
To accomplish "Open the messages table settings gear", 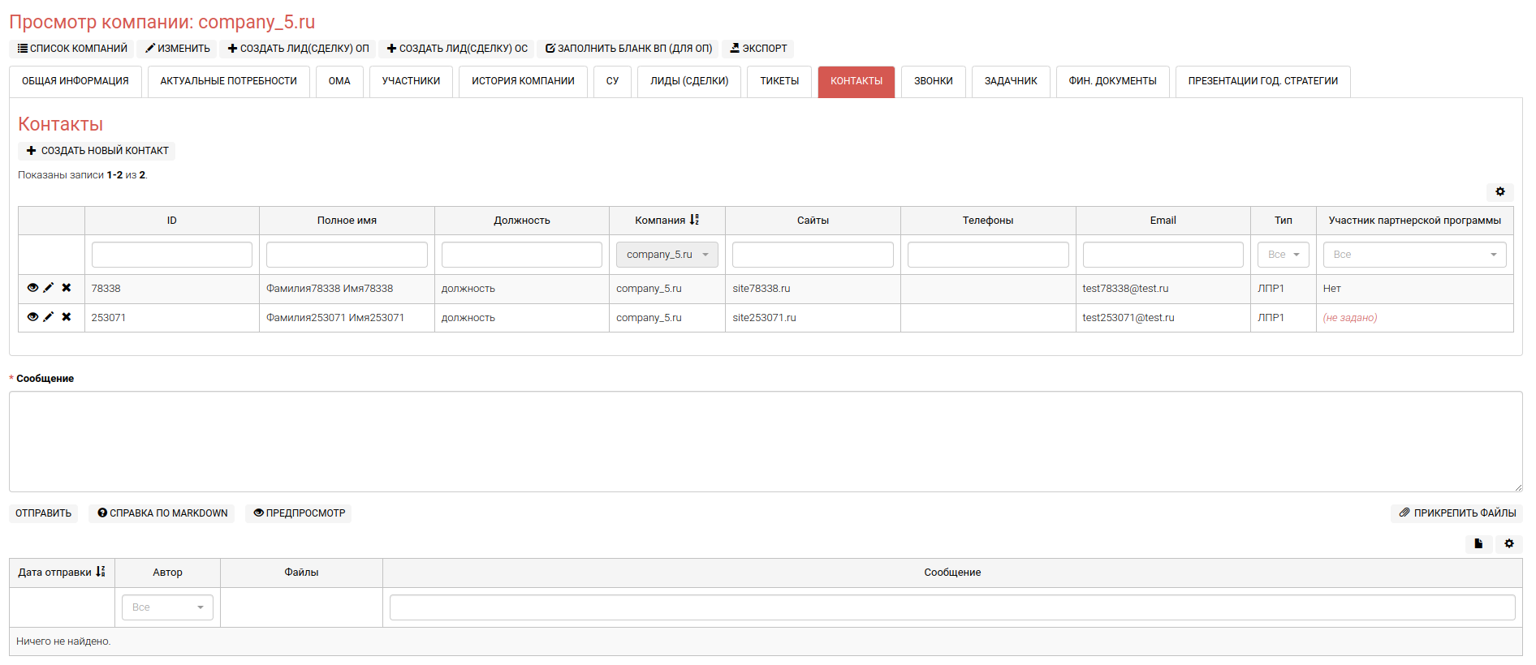I will [x=1508, y=544].
